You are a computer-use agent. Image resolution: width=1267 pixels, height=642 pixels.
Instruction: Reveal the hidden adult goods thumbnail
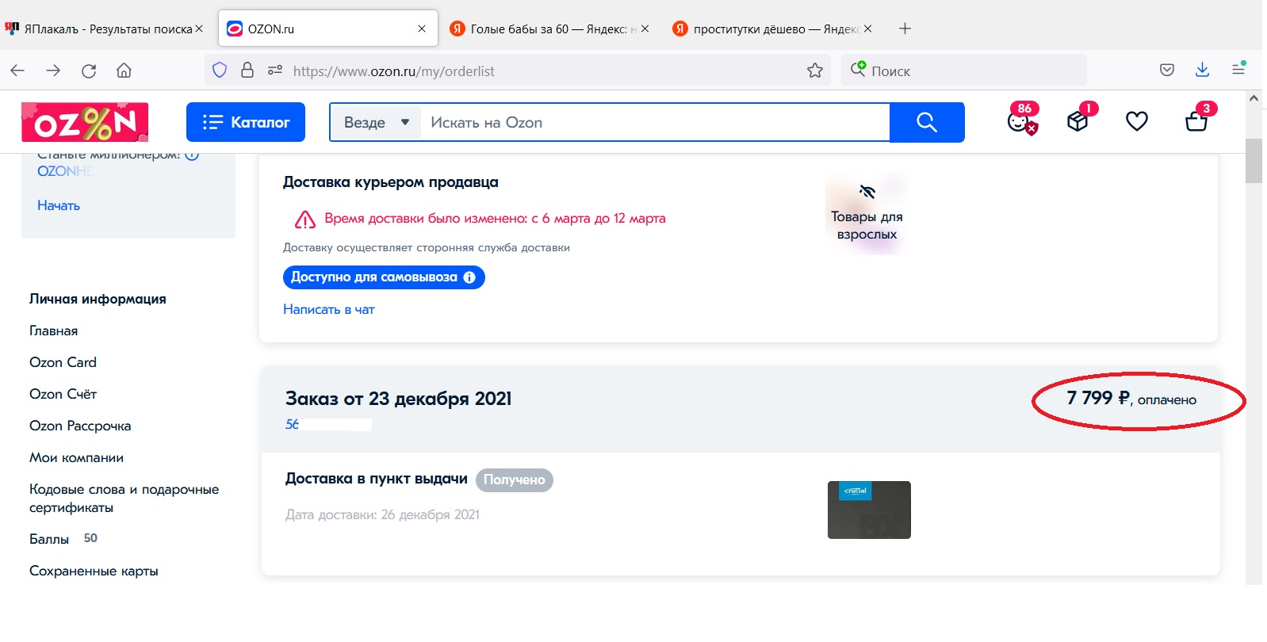pos(867,214)
